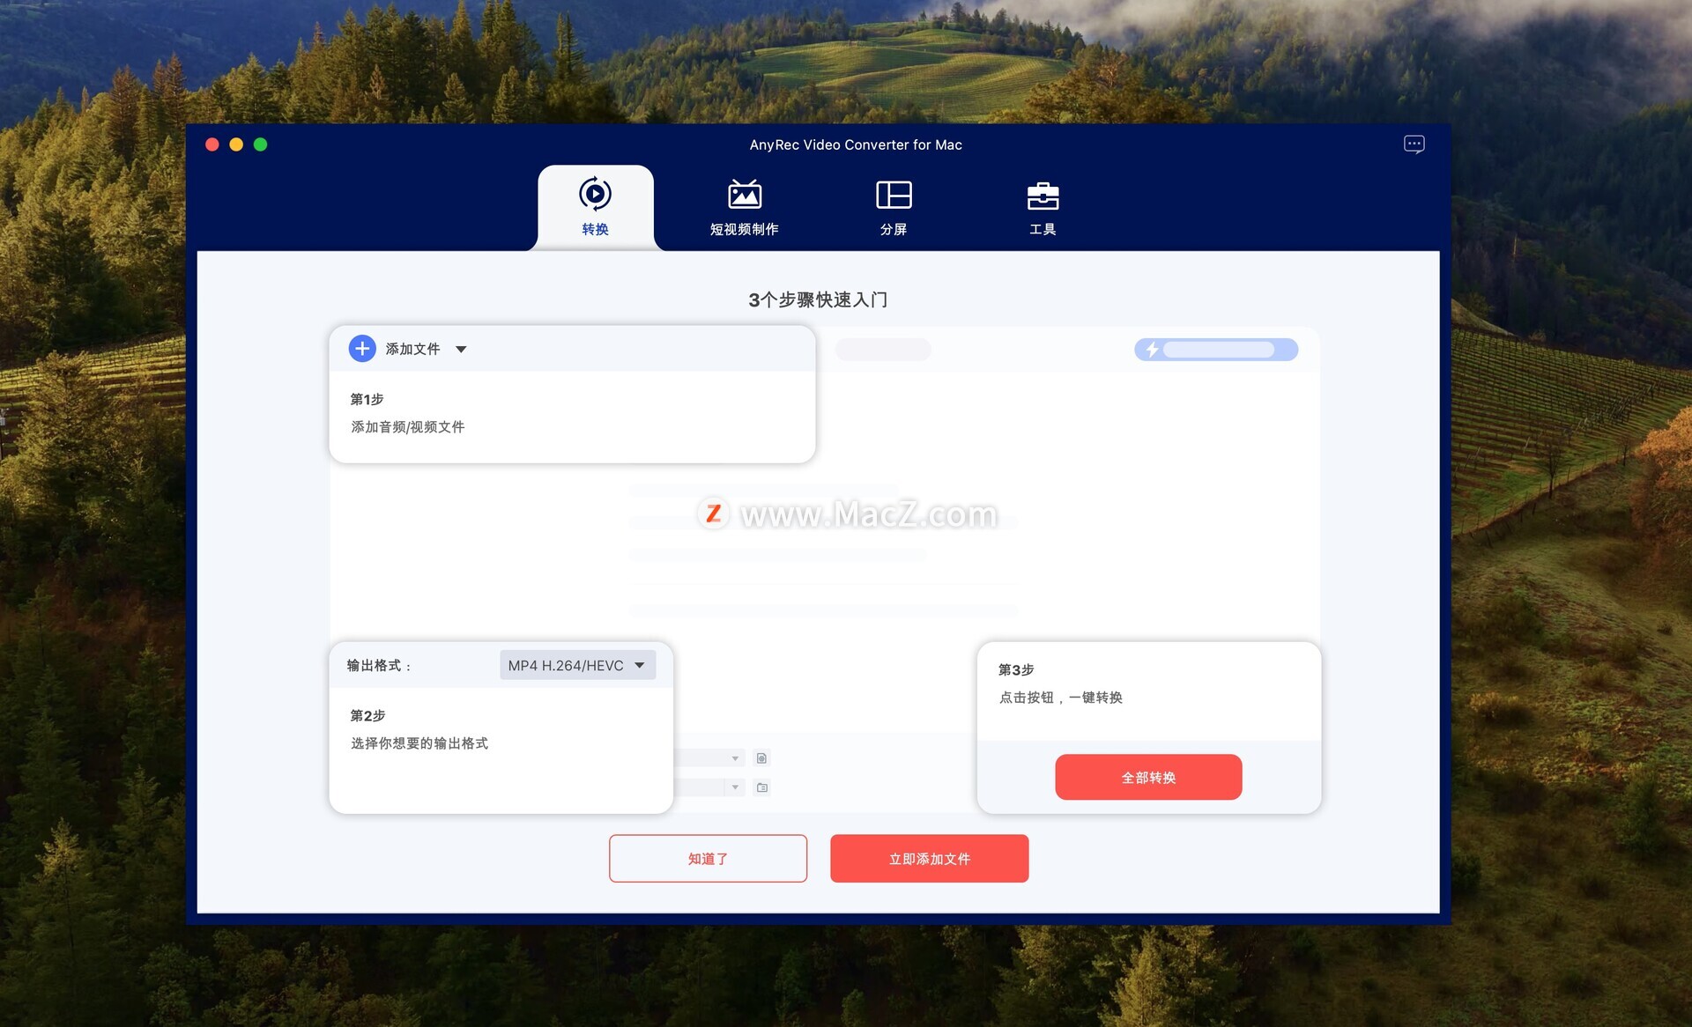Click the 输出格式 label

(379, 665)
